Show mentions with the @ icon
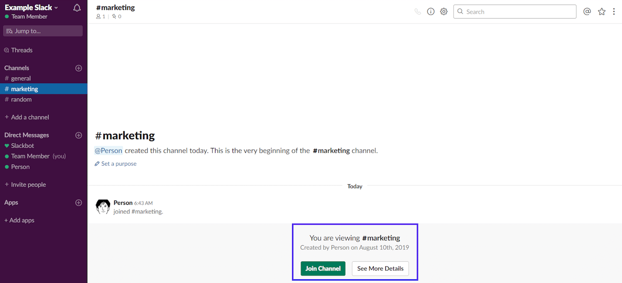622x283 pixels. pos(587,12)
